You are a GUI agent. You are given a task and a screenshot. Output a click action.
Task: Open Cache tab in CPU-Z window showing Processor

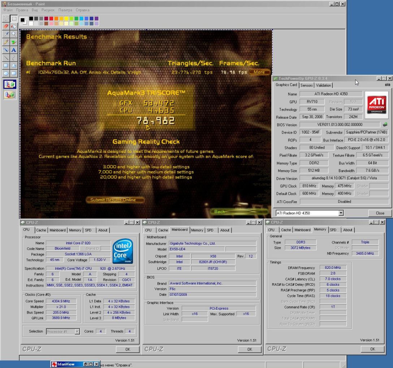[x=41, y=230]
